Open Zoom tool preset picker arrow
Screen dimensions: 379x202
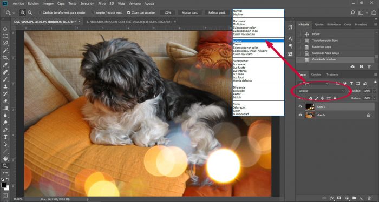(14, 12)
